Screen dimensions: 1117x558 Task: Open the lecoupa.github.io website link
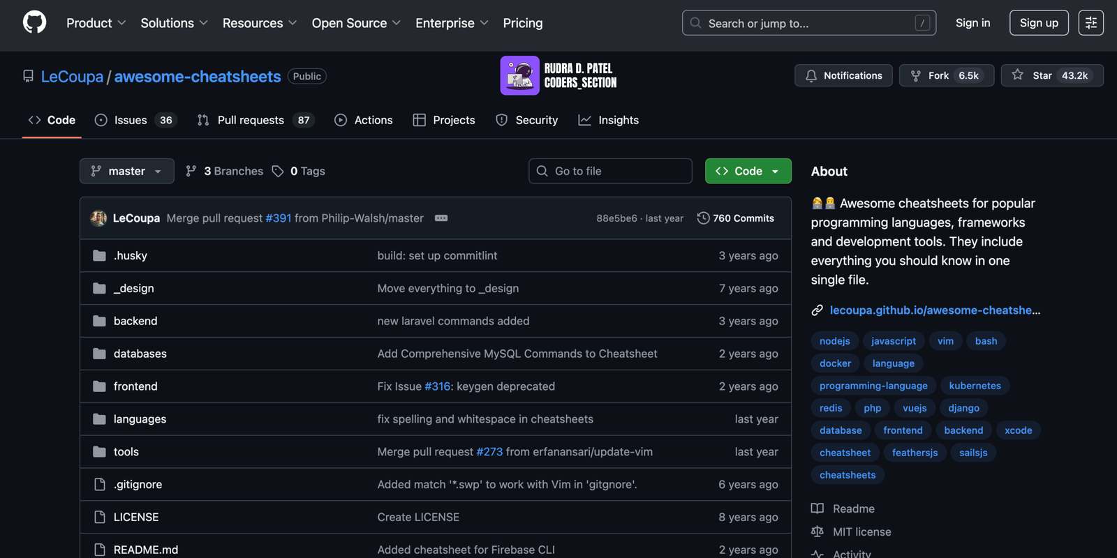934,310
